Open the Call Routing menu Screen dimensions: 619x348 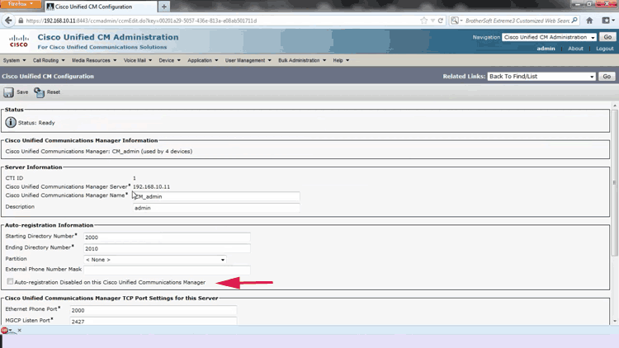point(49,60)
